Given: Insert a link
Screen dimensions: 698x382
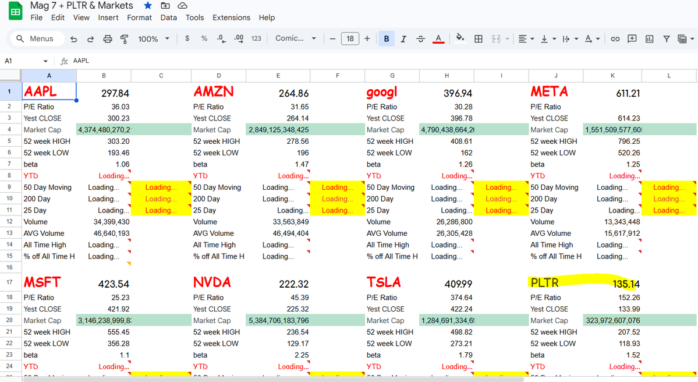Looking at the screenshot, I should pos(615,39).
